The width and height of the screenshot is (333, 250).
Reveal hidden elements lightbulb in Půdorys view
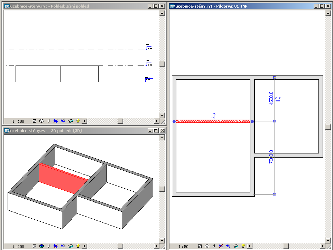pyautogui.click(x=243, y=246)
